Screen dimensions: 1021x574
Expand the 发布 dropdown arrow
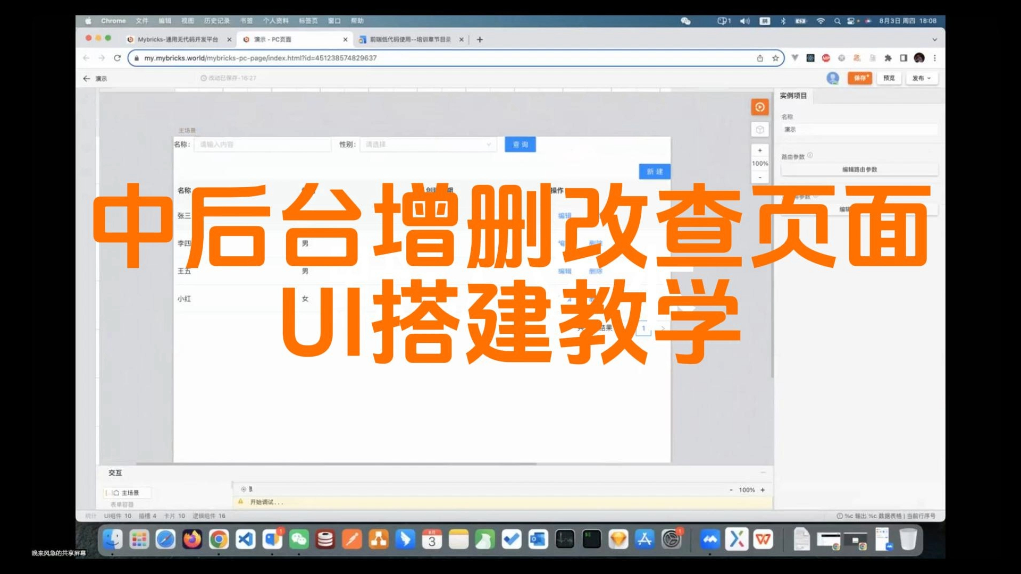click(x=928, y=78)
